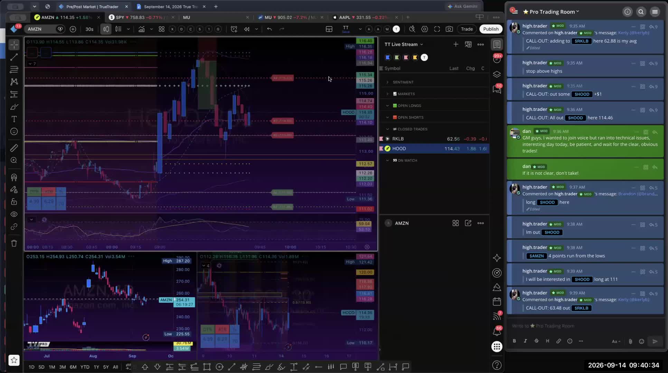
Task: Open the chart layout setup
Action: [329, 29]
